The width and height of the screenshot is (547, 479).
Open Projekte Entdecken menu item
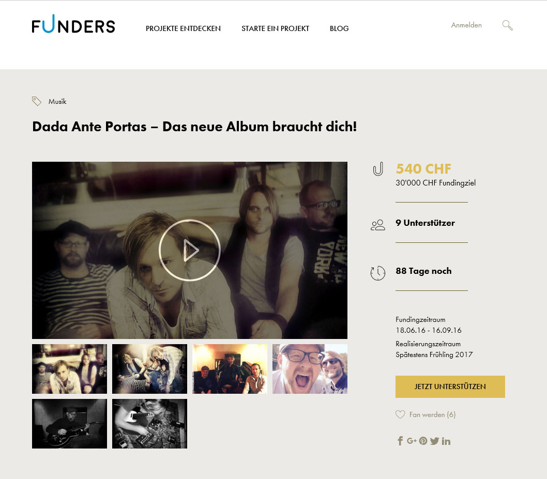pos(183,28)
